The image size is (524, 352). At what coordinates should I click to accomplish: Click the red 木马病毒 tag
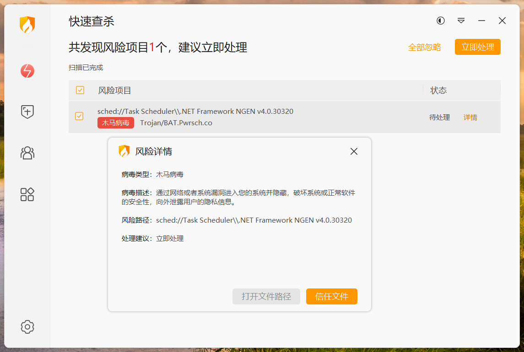point(116,123)
